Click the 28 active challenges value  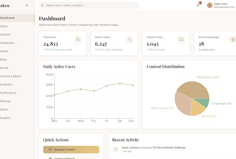click(201, 44)
